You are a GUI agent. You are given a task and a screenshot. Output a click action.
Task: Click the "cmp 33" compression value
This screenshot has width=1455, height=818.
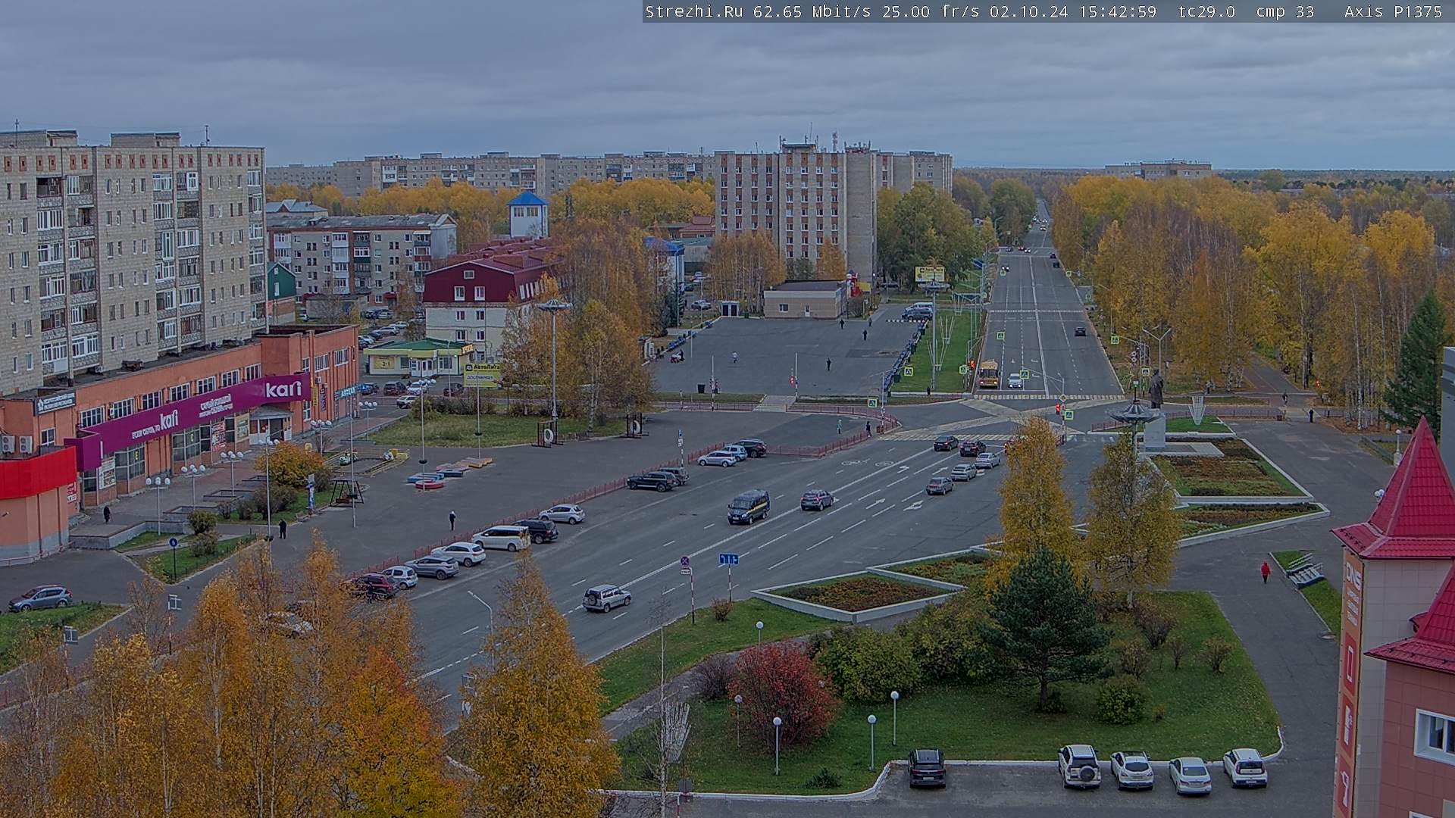pyautogui.click(x=1284, y=11)
